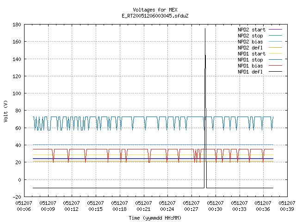Click the blue NPD1 stop legend line
Screen dimensions: 296x222
pyautogui.click(x=276, y=60)
